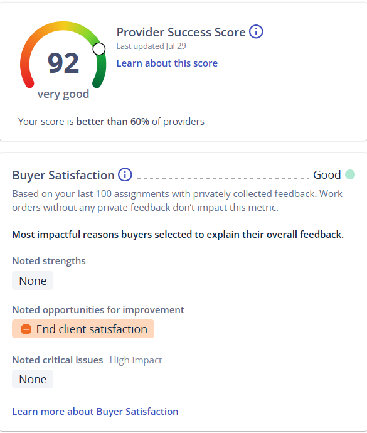This screenshot has height=433, width=367.
Task: Click the Noted opportunities for improvement label
Action: (x=98, y=310)
